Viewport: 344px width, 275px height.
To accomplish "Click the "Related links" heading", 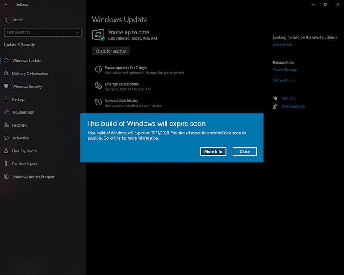I will coord(283,62).
